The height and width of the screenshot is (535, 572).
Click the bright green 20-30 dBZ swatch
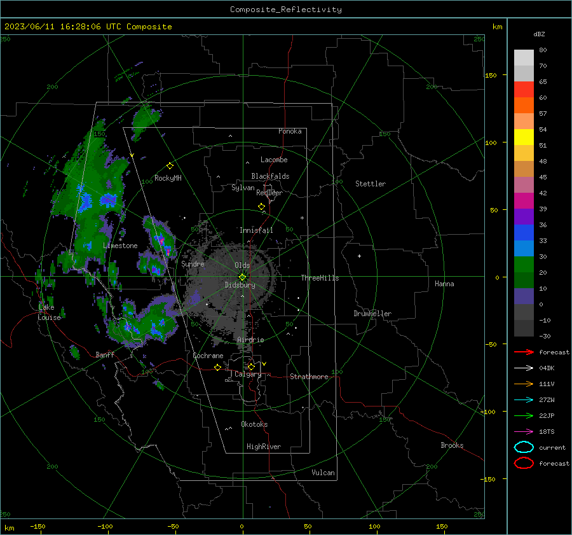tap(524, 265)
